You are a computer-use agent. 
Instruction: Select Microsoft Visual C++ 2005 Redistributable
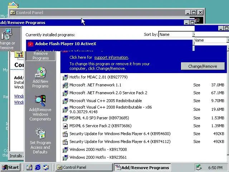pos(144,101)
